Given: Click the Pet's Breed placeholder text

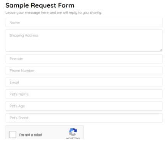Looking at the screenshot, I should [19, 118].
